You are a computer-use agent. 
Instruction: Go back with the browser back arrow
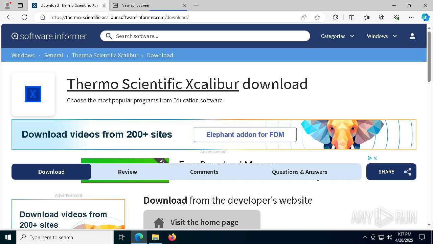[9, 17]
